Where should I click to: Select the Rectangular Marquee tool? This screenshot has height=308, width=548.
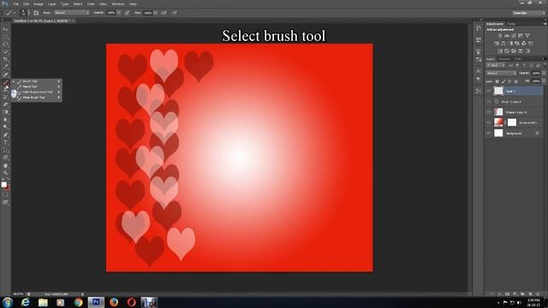click(5, 37)
